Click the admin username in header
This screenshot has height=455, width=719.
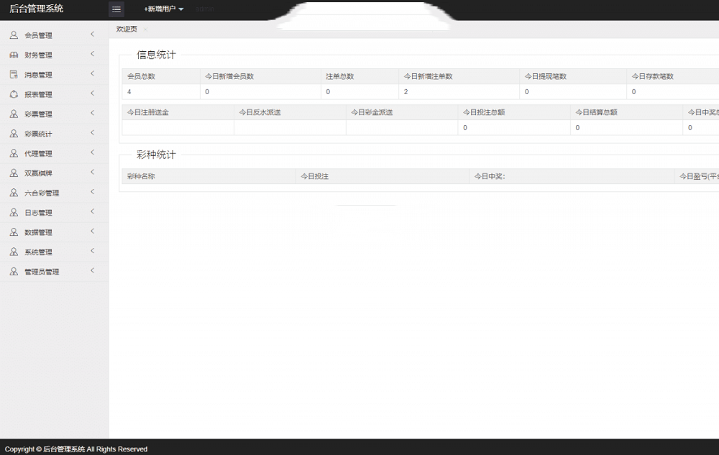pos(205,9)
